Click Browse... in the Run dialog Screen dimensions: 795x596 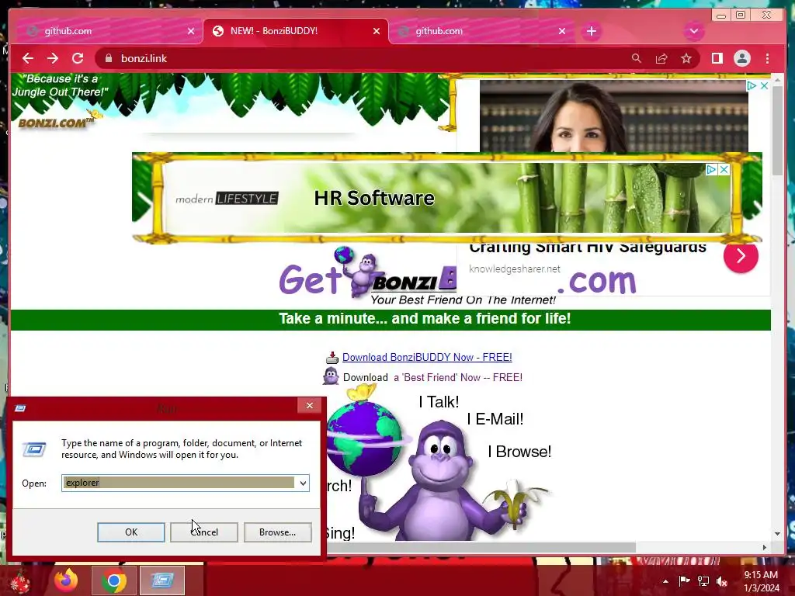click(277, 532)
